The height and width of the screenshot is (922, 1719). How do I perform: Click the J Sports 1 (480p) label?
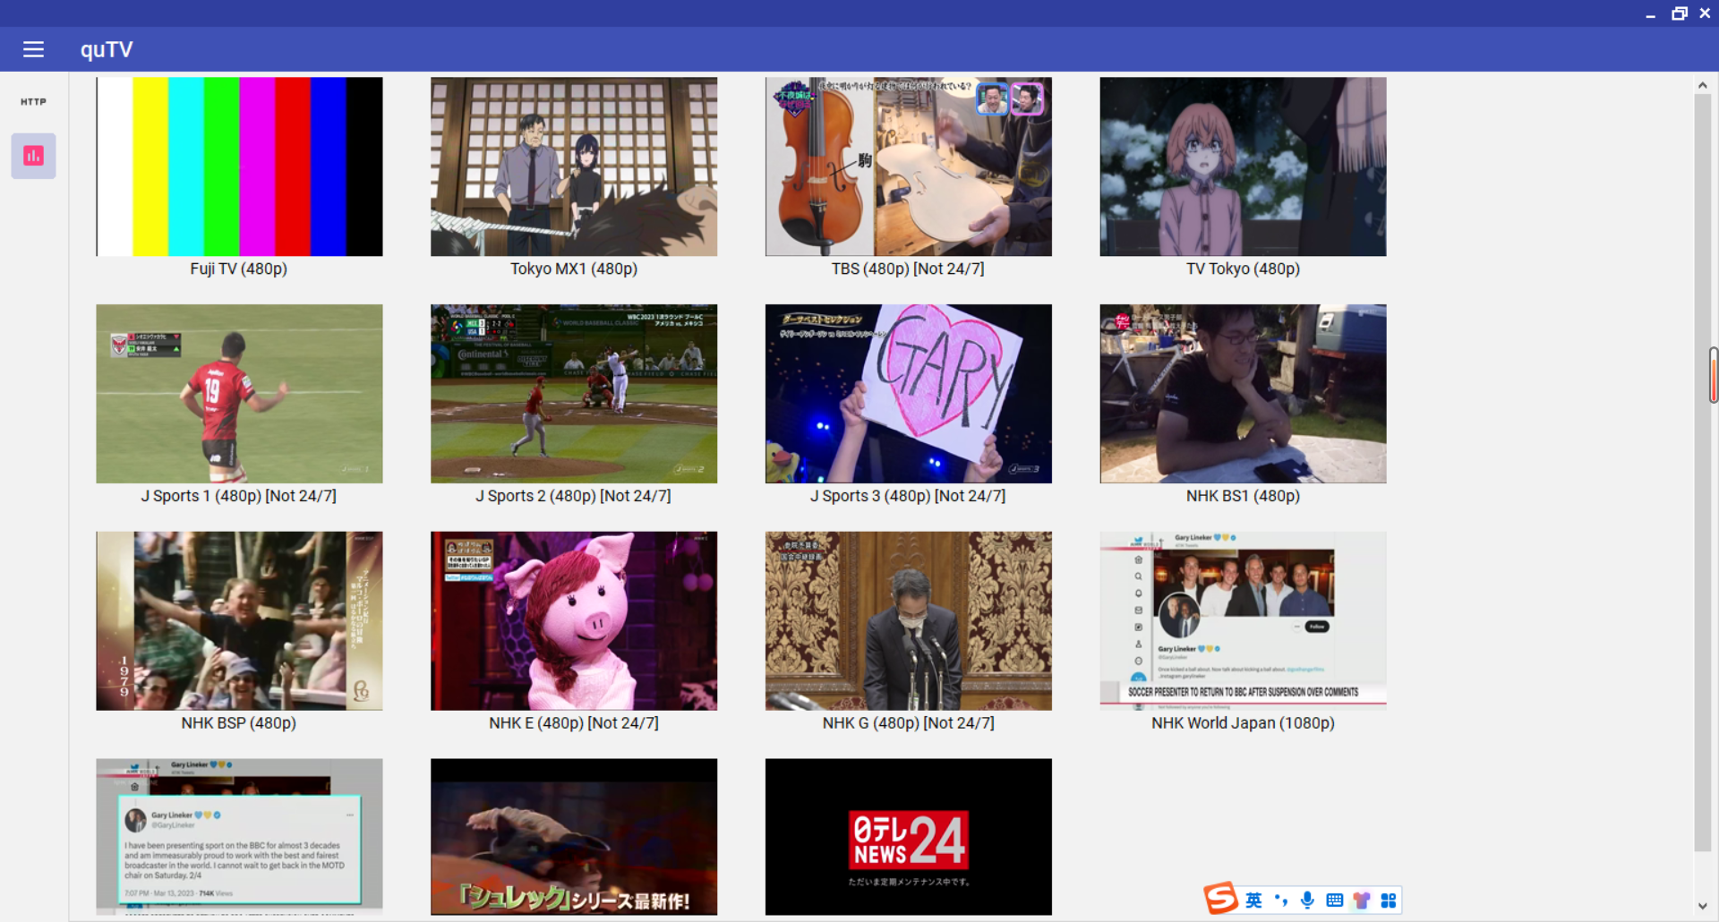pos(239,496)
